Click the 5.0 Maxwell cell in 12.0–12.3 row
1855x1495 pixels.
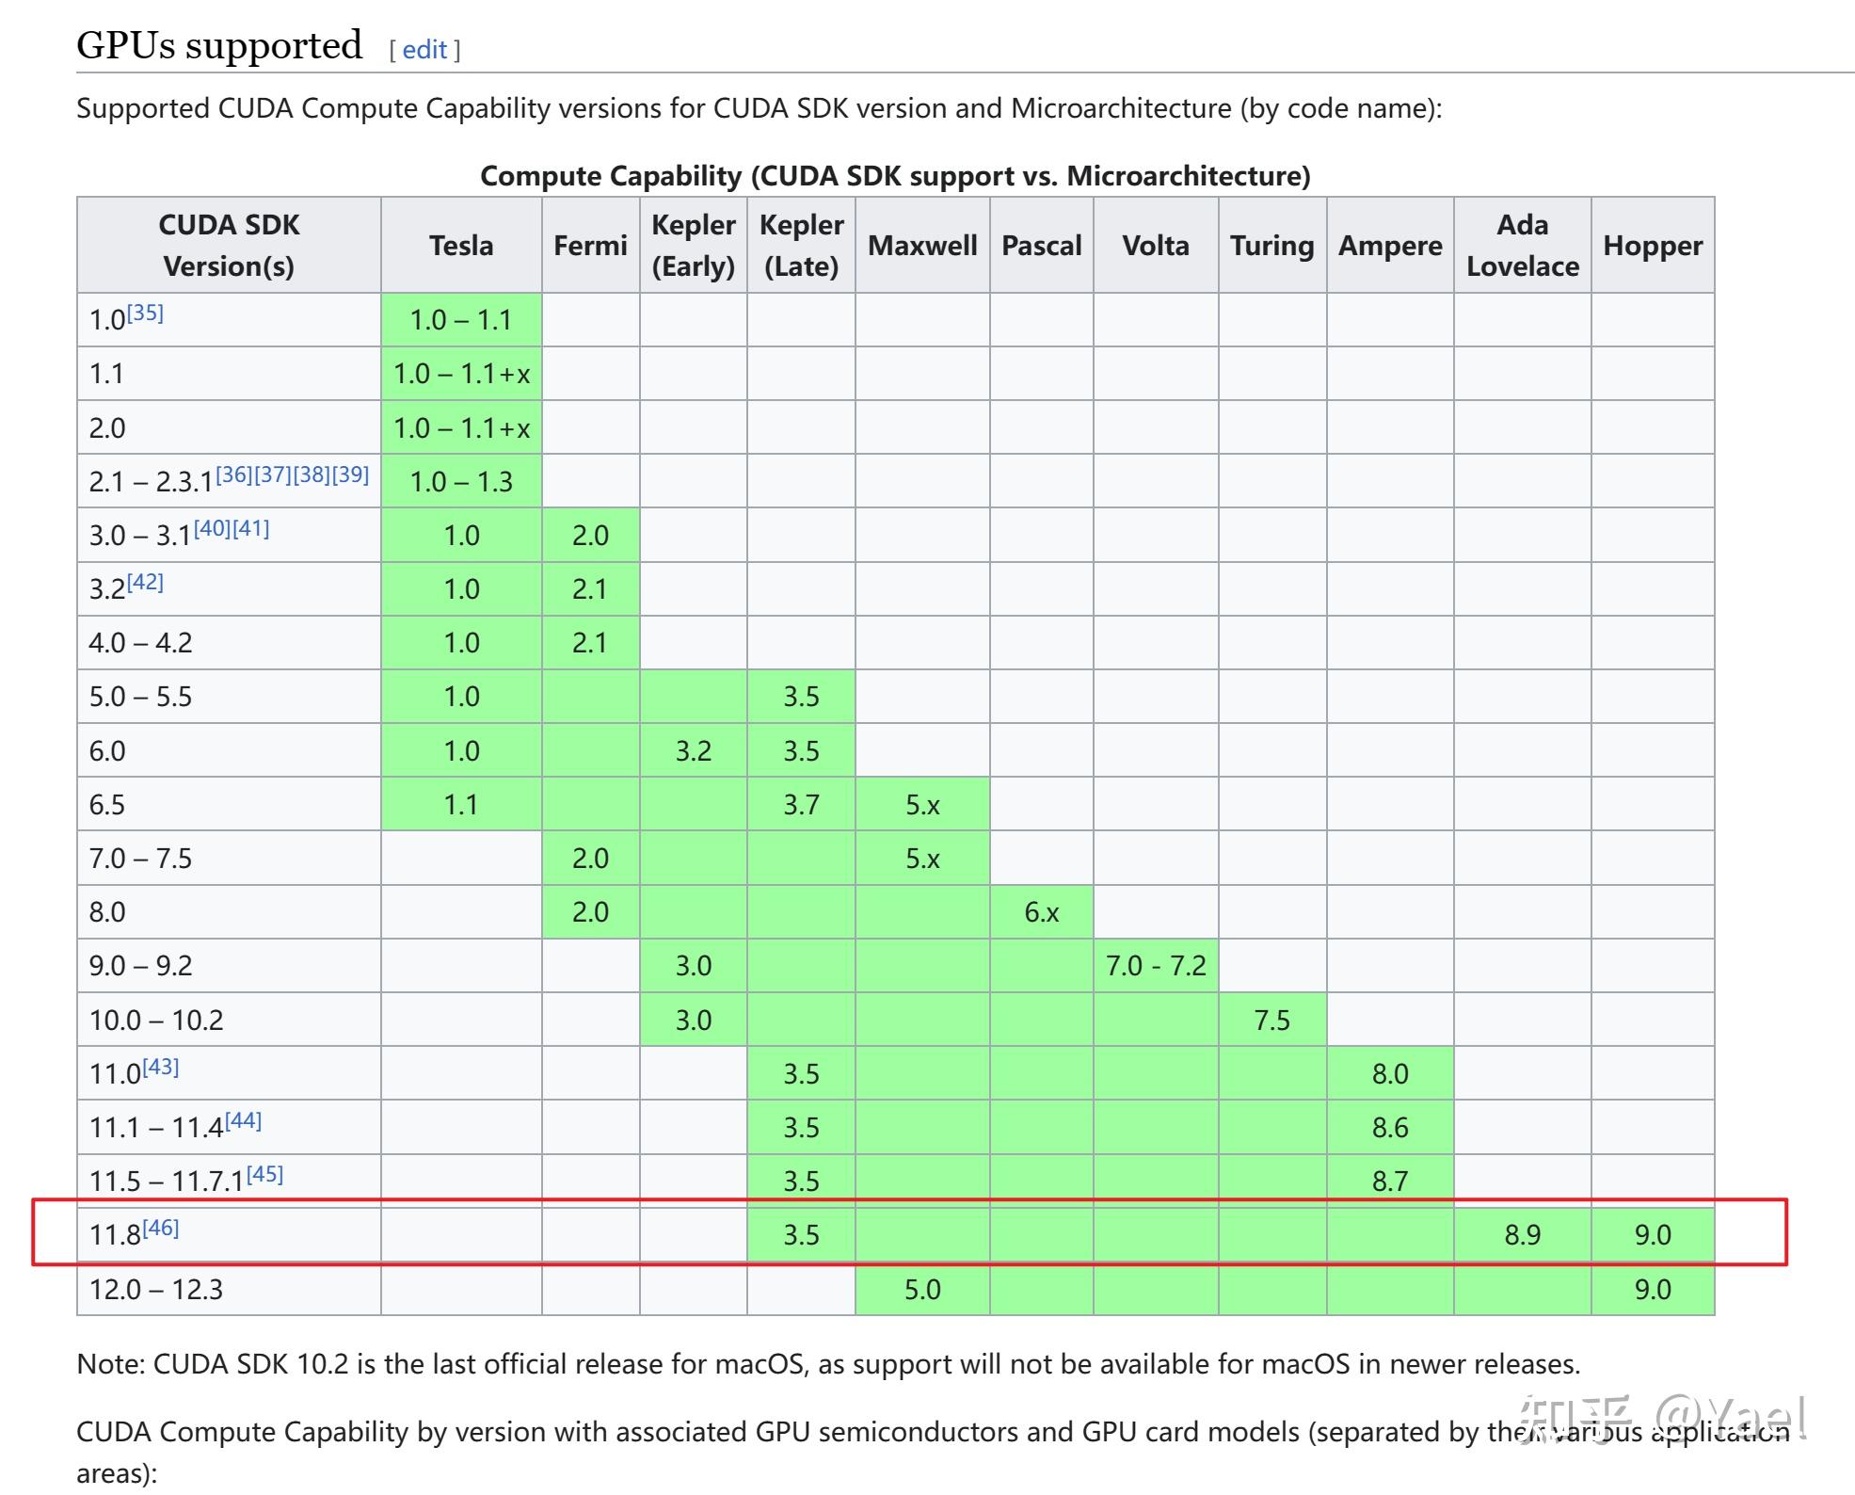(922, 1289)
